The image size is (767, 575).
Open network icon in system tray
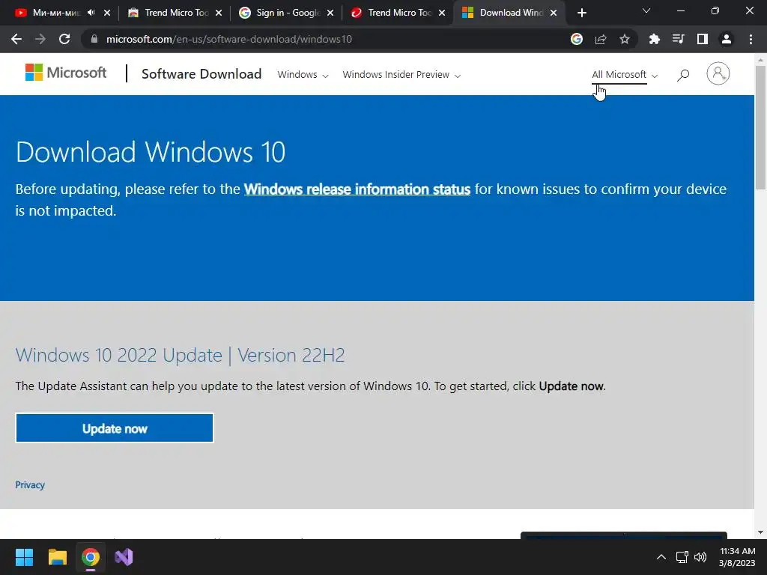tap(682, 557)
